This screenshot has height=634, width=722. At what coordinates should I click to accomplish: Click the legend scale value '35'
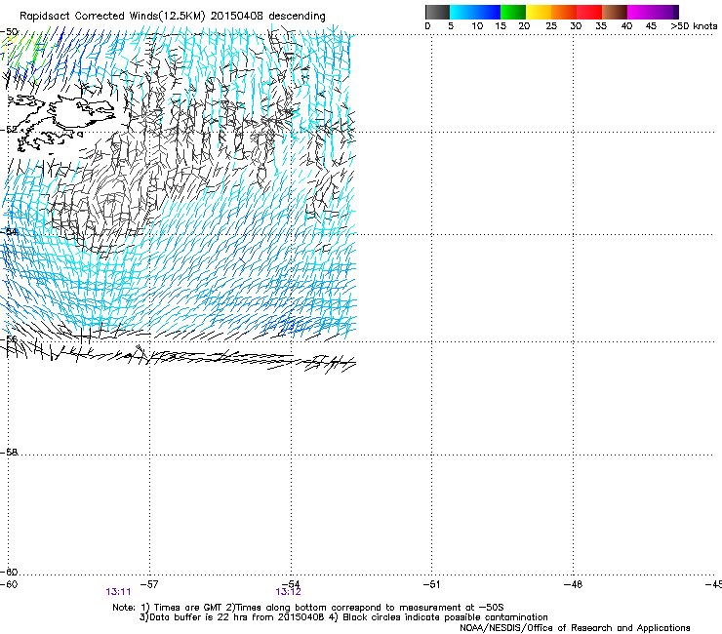(x=601, y=26)
